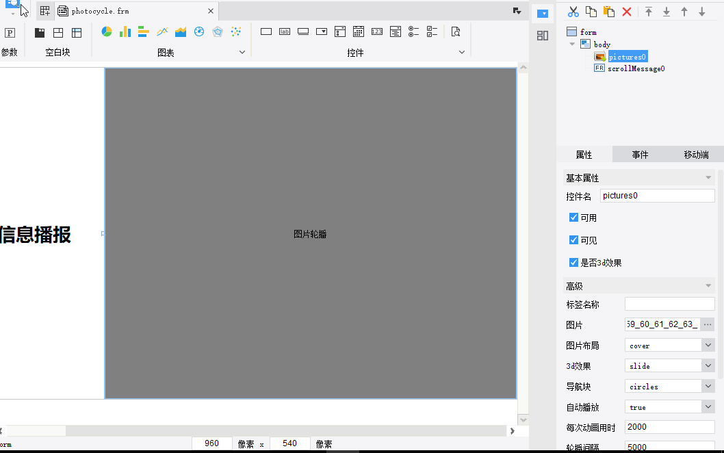
Task: Add a radio button group widget
Action: click(414, 31)
